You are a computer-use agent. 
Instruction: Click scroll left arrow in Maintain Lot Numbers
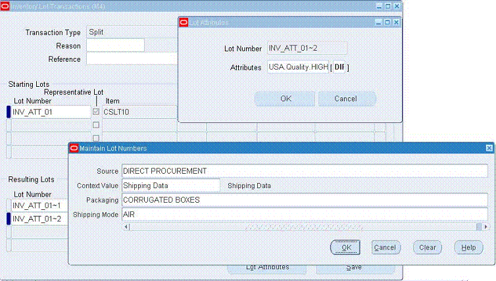click(x=126, y=227)
